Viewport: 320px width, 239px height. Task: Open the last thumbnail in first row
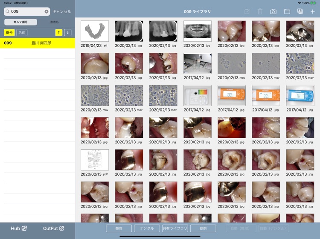click(300, 31)
